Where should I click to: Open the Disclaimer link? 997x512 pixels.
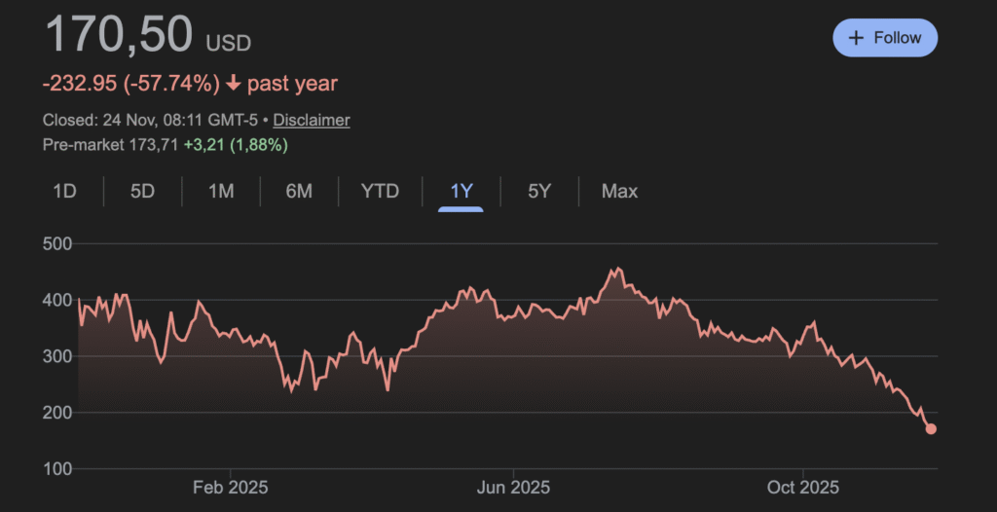pyautogui.click(x=312, y=120)
